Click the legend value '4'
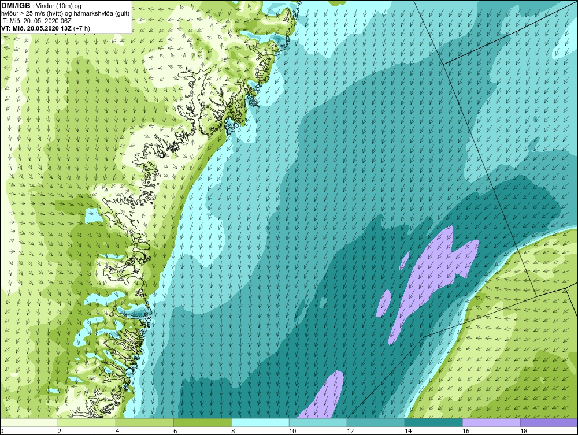Image resolution: width=578 pixels, height=435 pixels. click(117, 431)
